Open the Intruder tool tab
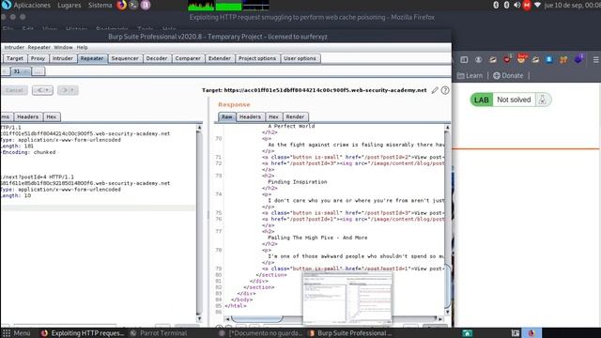The width and height of the screenshot is (601, 338). [x=63, y=58]
